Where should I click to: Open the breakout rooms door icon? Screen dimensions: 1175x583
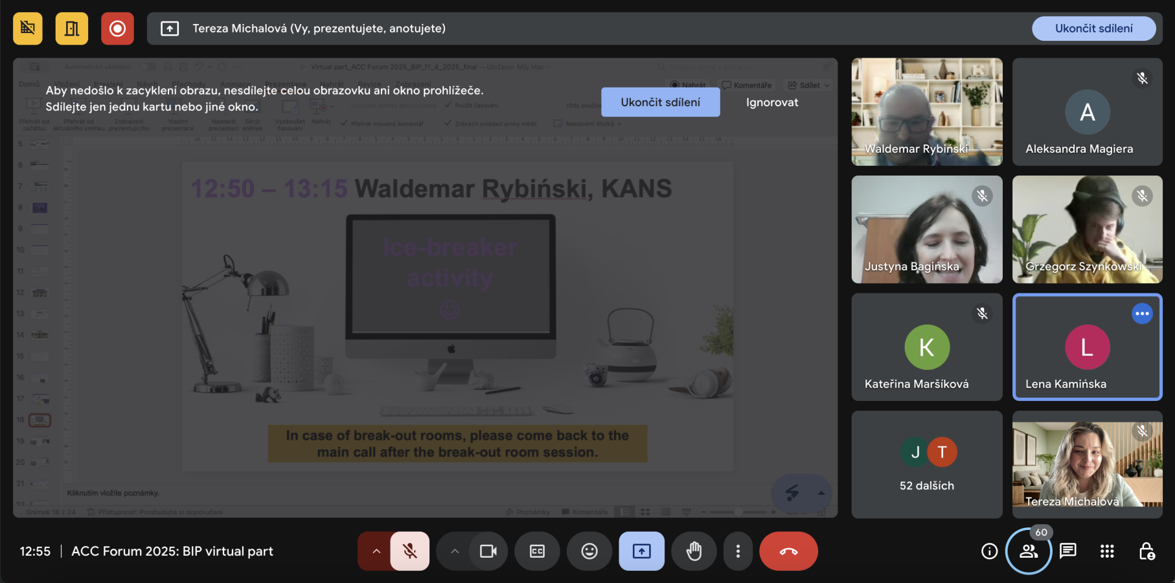(72, 29)
